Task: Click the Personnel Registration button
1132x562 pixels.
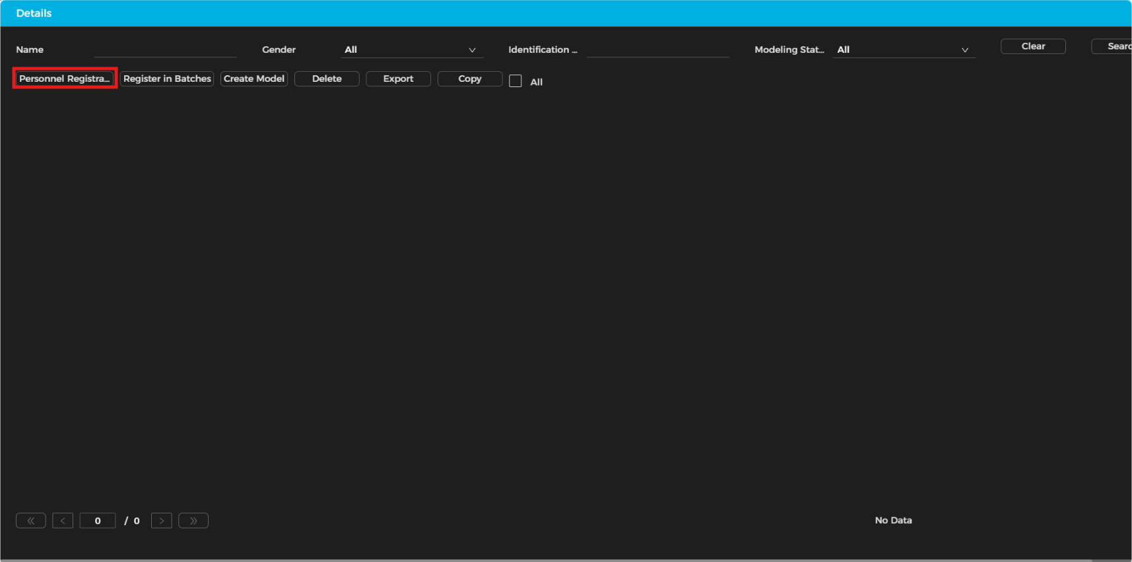Action: pyautogui.click(x=65, y=78)
